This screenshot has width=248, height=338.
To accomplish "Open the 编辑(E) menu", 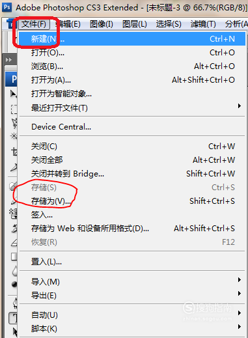I will [x=68, y=24].
